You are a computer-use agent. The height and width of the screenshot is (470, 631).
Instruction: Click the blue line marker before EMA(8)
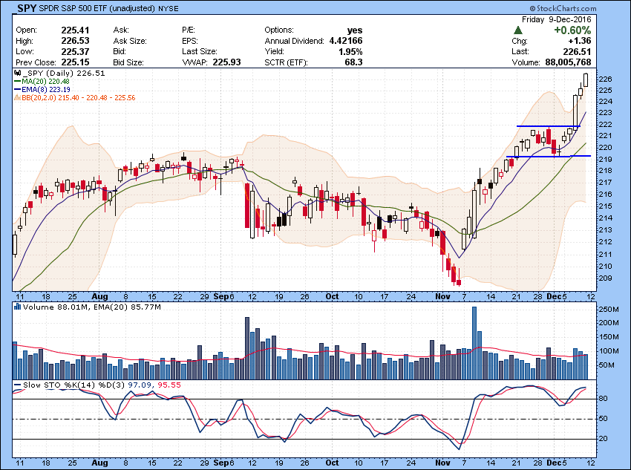17,89
